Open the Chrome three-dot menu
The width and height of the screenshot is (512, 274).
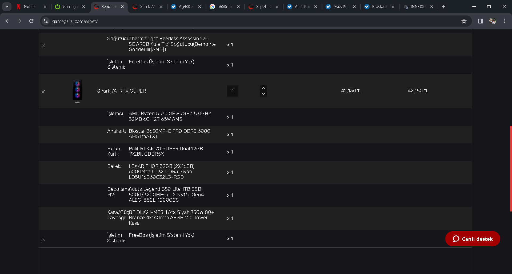click(505, 21)
